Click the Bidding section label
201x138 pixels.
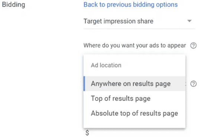[x=14, y=4]
